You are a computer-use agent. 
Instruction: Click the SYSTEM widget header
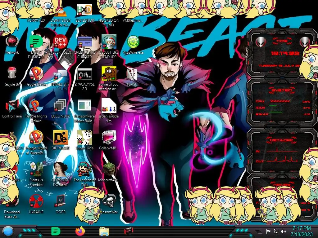pos(281,90)
